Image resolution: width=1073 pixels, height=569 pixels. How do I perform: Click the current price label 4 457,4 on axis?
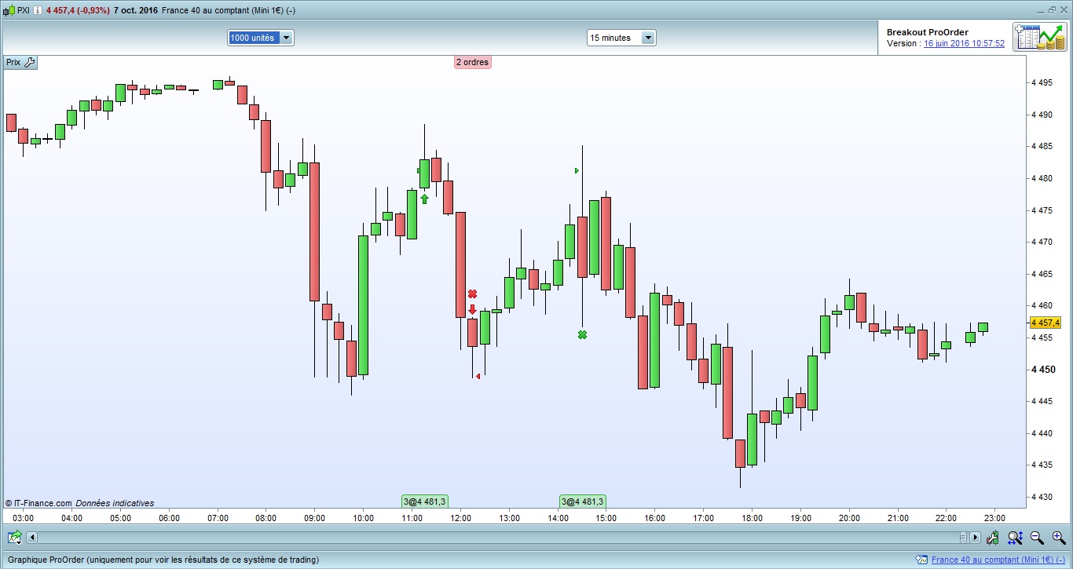1045,323
